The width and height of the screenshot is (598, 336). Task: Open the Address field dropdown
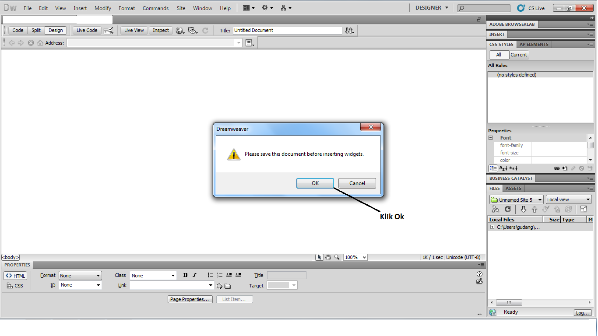click(239, 43)
